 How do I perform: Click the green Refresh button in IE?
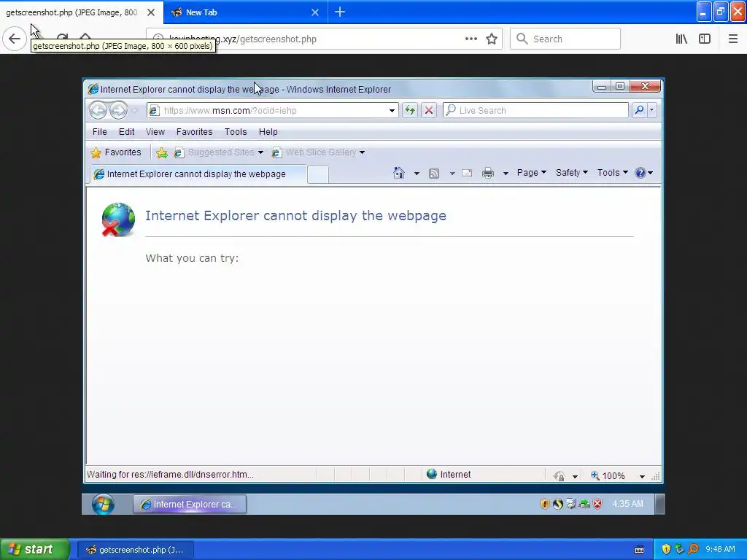tap(410, 111)
